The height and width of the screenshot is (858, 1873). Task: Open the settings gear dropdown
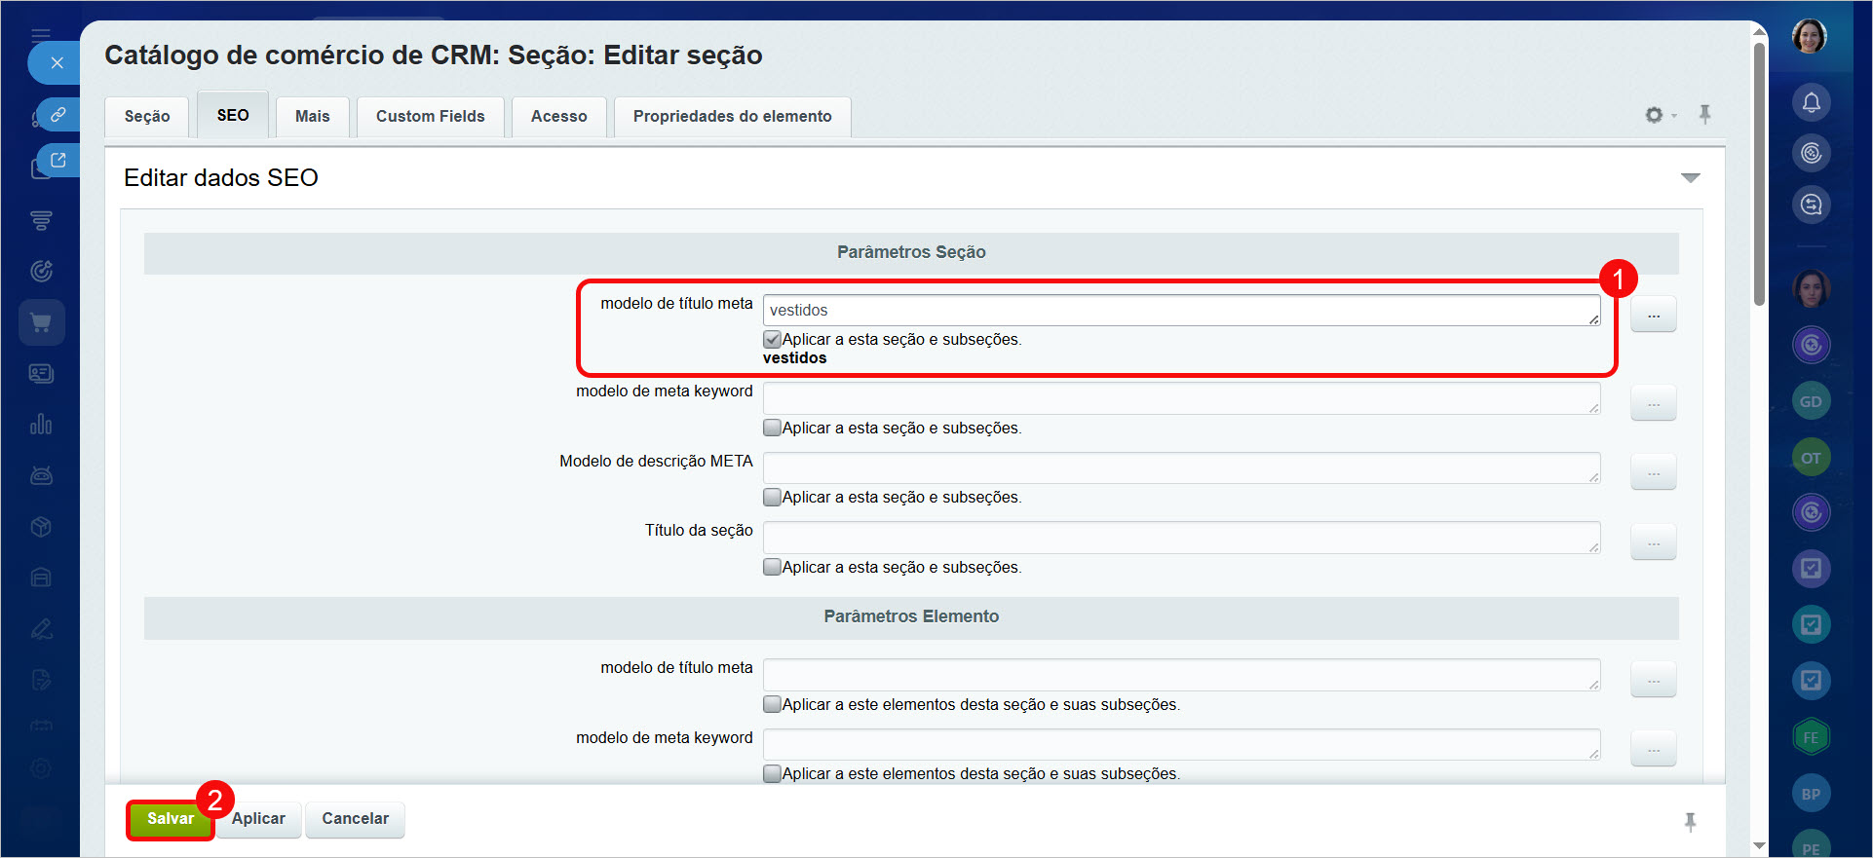point(1660,115)
